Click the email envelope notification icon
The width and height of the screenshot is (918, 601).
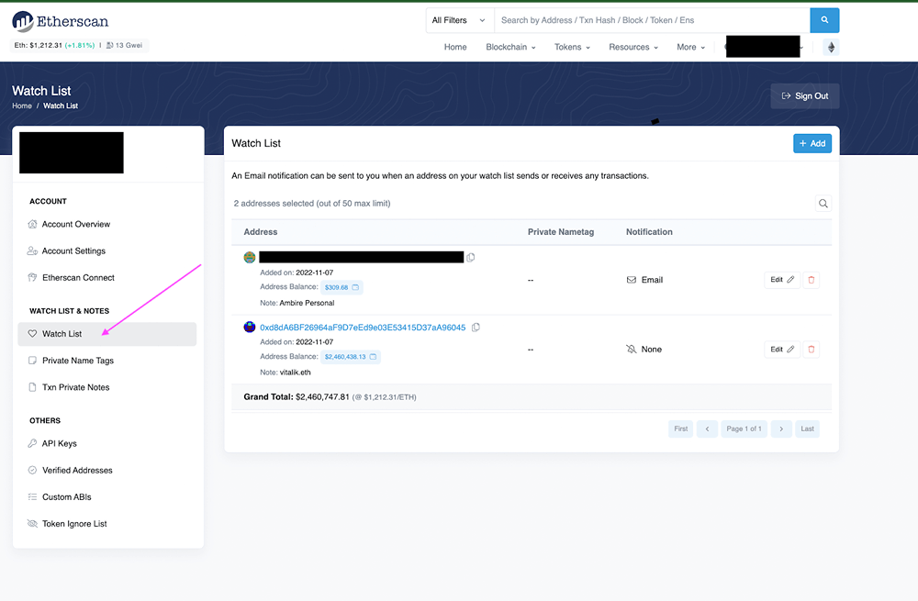632,280
